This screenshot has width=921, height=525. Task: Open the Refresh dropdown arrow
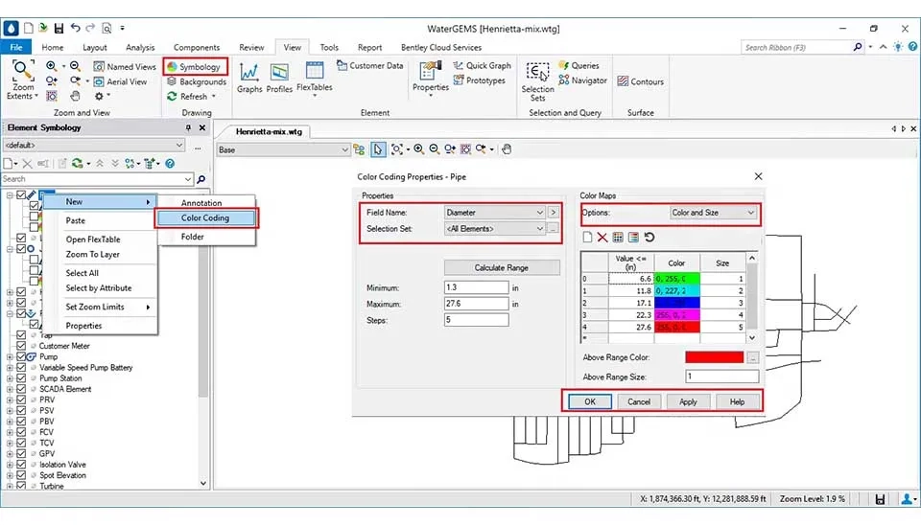click(x=214, y=96)
